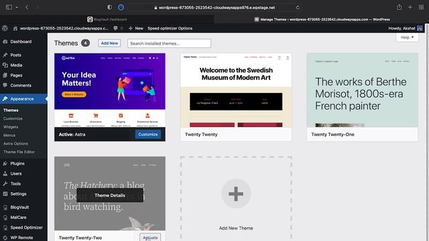The width and height of the screenshot is (429, 241).
Task: Activate the Twenty Twenty-Two theme
Action: [x=150, y=237]
